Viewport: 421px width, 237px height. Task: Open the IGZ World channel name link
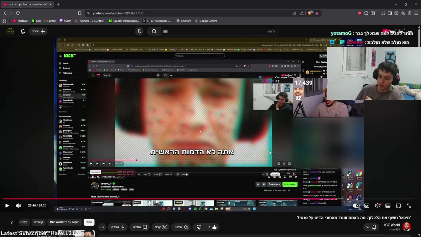[x=392, y=225]
